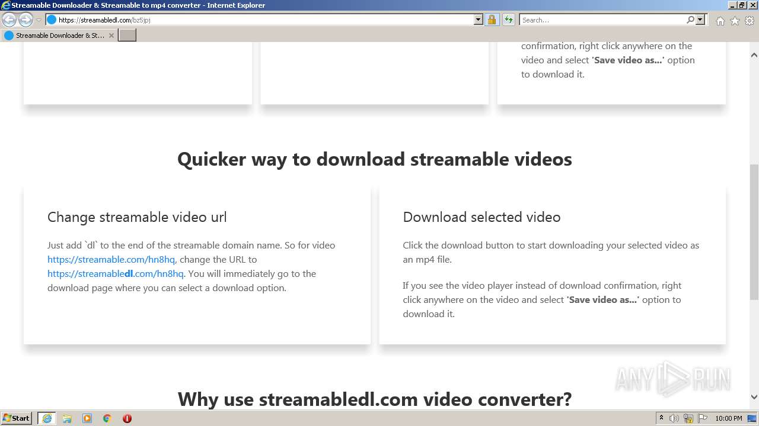
Task: Open the recent pages dropdown arrow
Action: coord(39,20)
